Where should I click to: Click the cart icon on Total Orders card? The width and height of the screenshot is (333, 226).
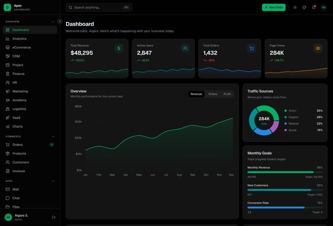coord(251,48)
